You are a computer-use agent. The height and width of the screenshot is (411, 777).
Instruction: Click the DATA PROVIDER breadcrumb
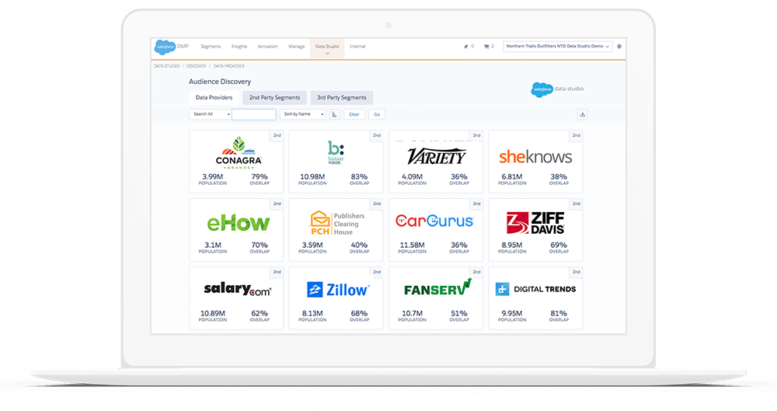click(229, 66)
